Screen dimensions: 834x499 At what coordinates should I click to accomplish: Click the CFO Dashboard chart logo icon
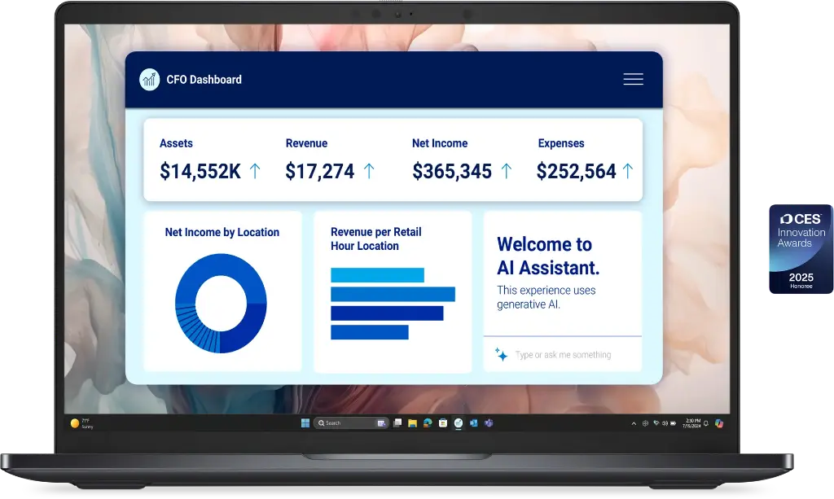[x=149, y=79]
